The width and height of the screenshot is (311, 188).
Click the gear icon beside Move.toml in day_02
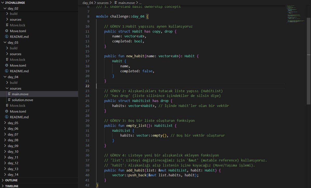point(7,31)
